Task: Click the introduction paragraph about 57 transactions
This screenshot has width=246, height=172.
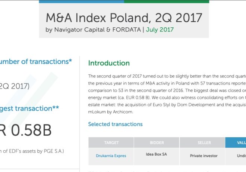Action: tap(167, 94)
